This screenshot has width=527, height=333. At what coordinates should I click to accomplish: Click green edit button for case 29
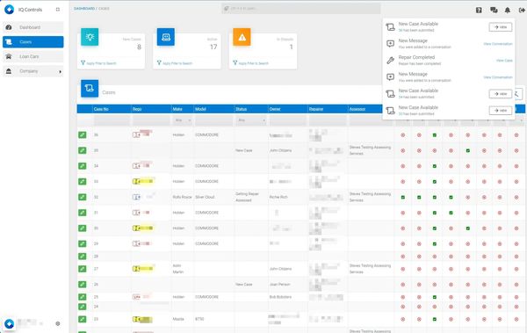coord(83,243)
